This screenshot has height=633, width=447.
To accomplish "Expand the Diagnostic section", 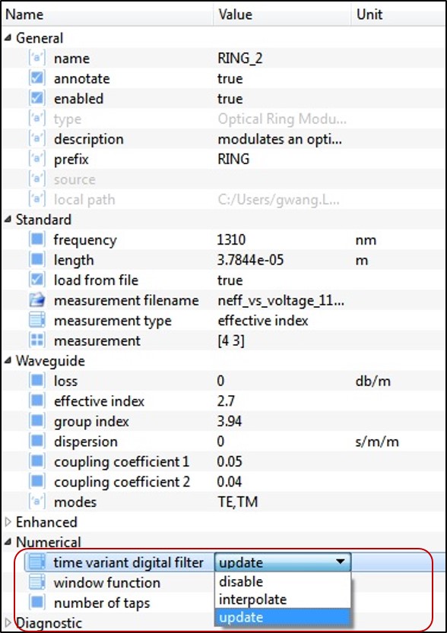I will point(8,623).
